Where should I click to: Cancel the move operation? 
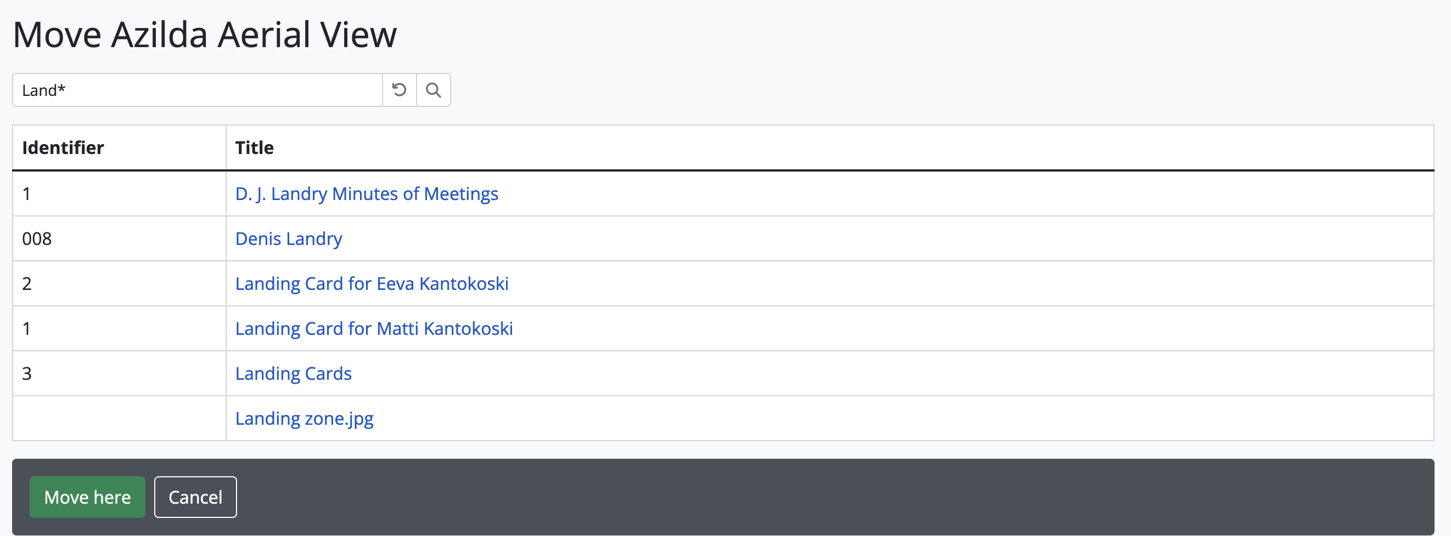click(195, 497)
